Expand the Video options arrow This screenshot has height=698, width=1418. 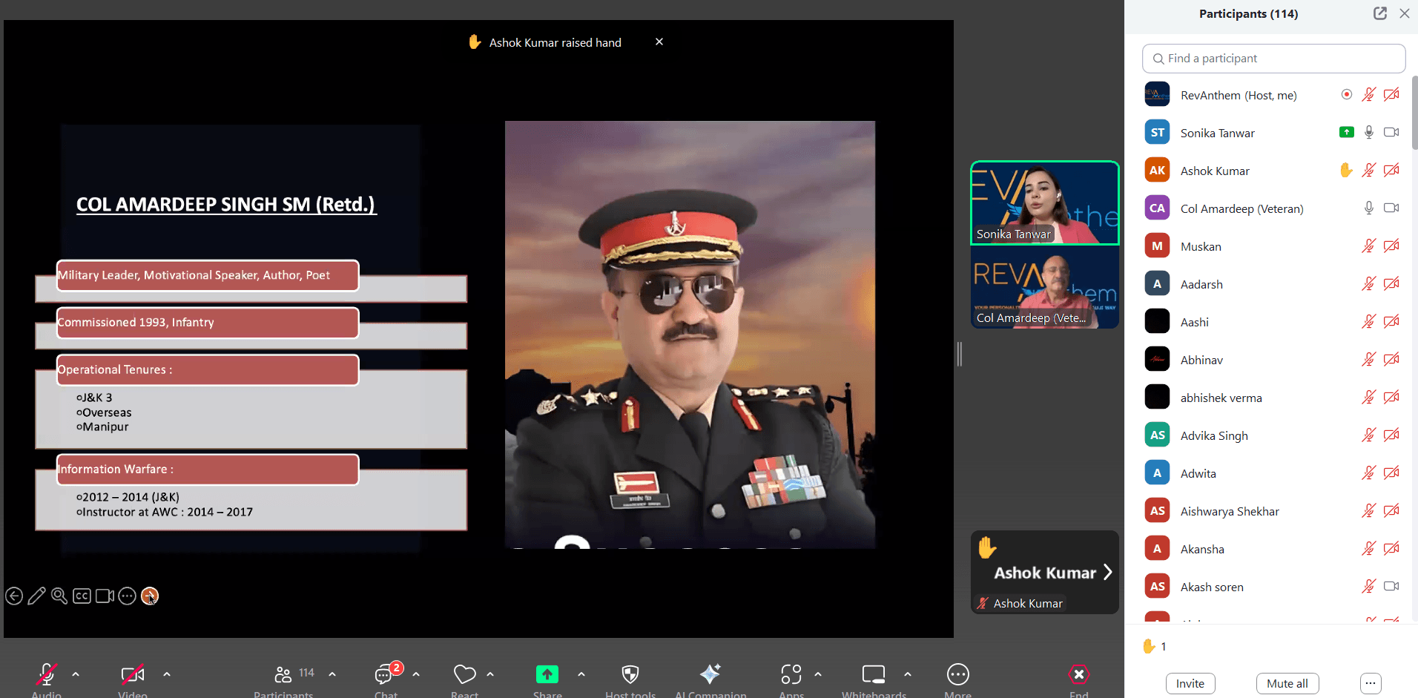167,674
